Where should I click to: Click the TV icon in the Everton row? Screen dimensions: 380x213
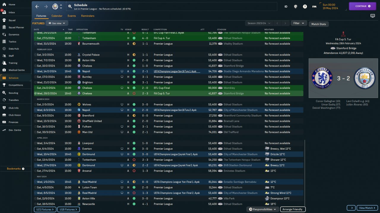[x=122, y=149]
